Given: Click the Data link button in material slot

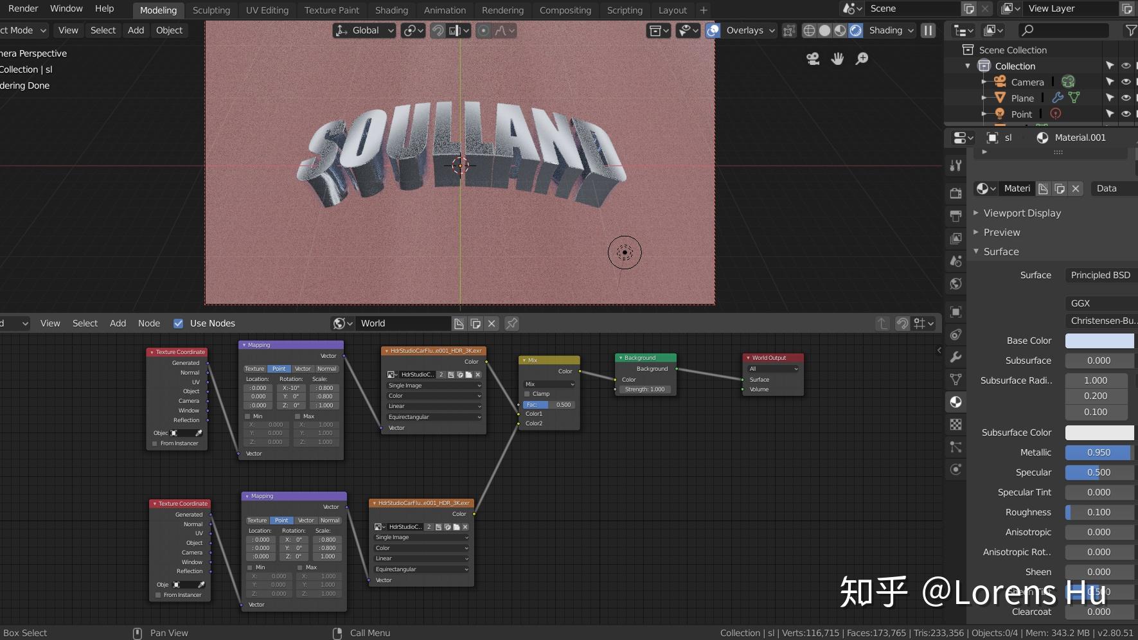Looking at the screenshot, I should (x=1114, y=188).
